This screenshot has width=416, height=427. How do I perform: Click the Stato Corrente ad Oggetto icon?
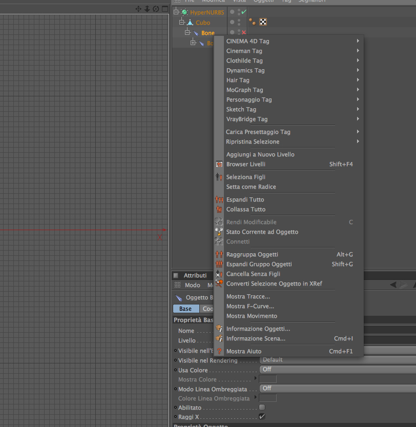[x=219, y=232]
